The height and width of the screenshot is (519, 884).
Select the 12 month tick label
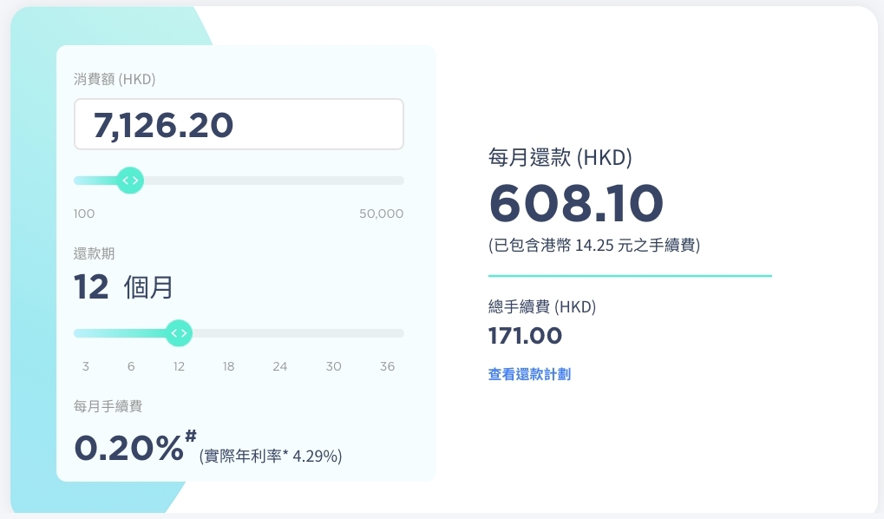coord(179,366)
